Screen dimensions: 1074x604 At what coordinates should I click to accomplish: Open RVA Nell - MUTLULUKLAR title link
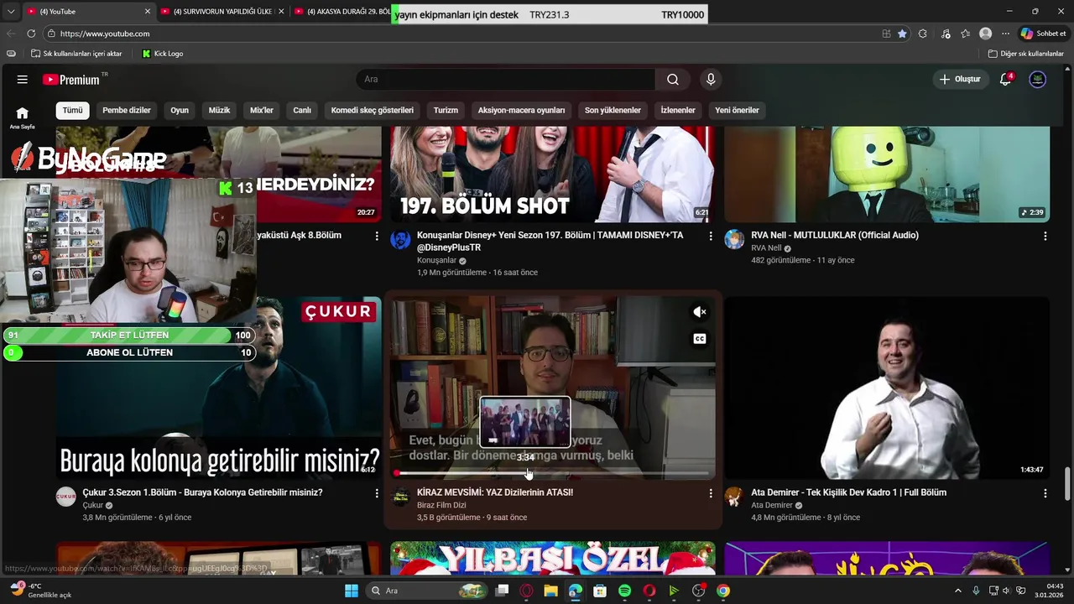[835, 236]
